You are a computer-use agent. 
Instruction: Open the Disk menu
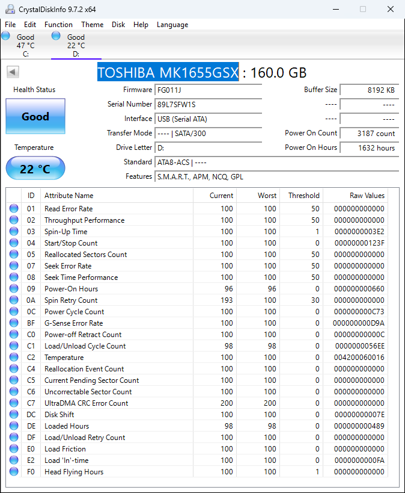pyautogui.click(x=118, y=25)
